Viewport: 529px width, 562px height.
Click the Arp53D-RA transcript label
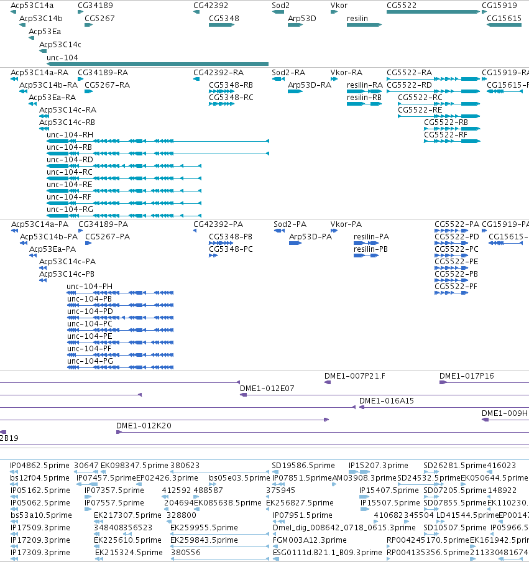(x=310, y=85)
